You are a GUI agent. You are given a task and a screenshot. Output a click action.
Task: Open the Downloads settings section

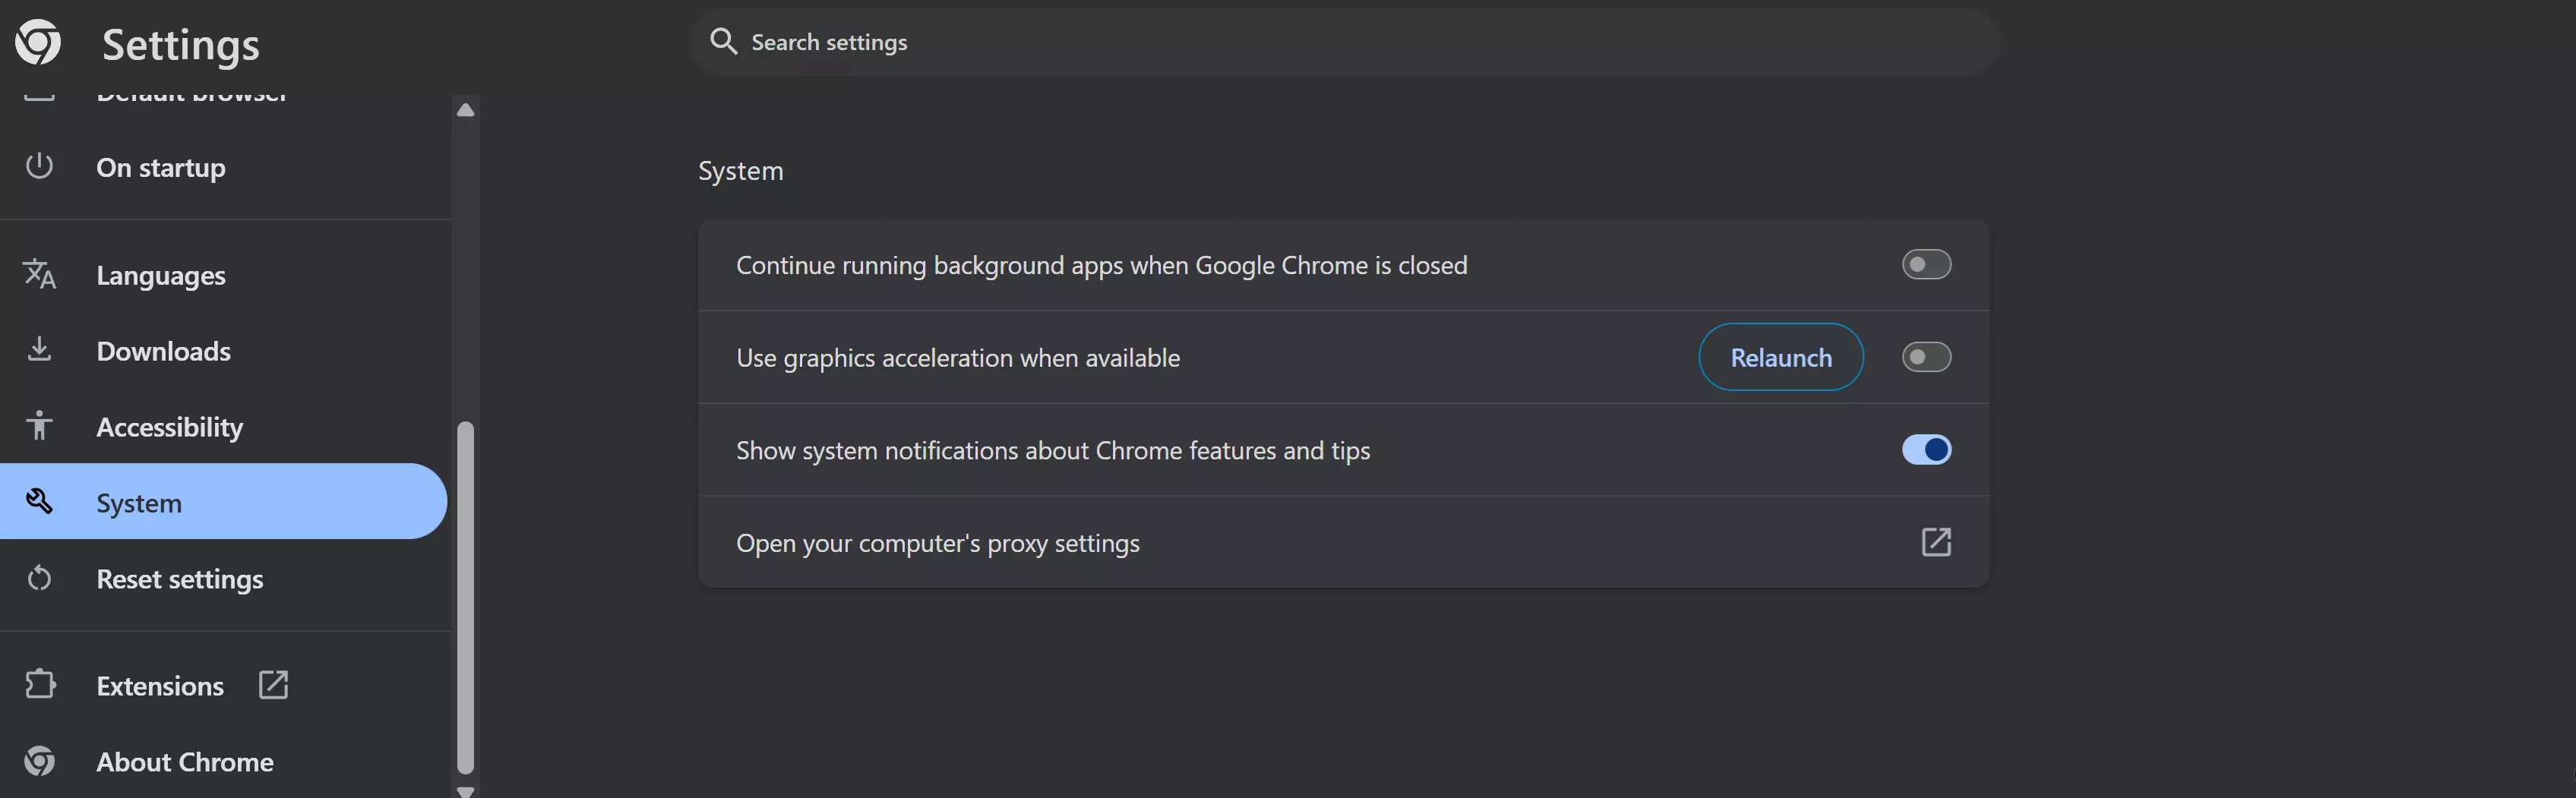click(x=163, y=351)
